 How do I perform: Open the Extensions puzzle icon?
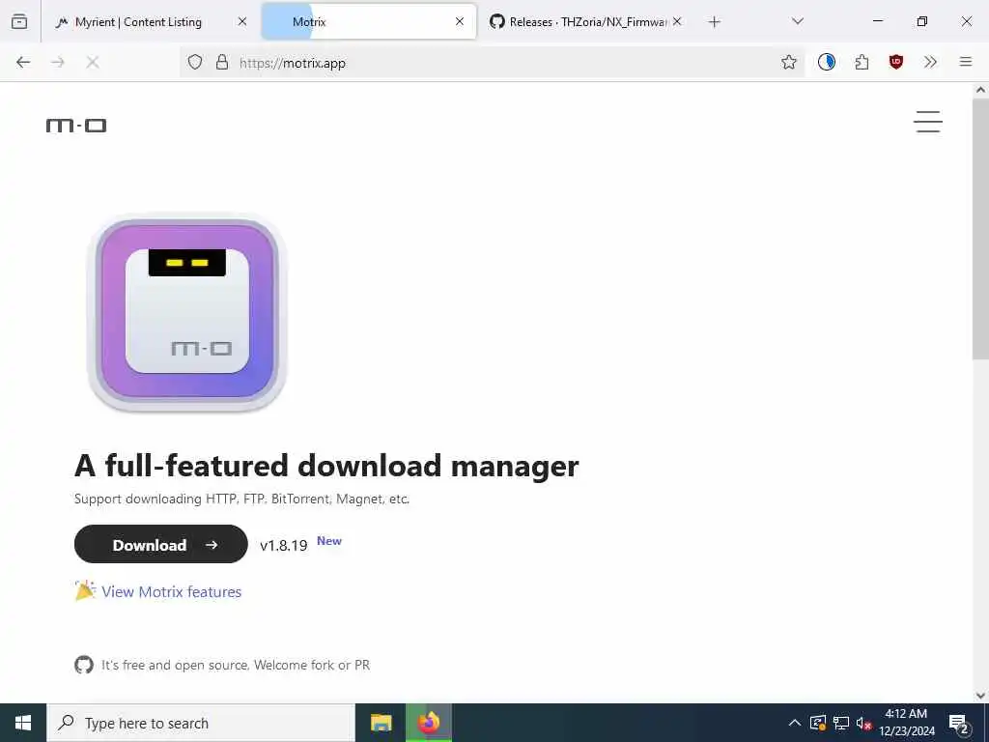coord(862,62)
